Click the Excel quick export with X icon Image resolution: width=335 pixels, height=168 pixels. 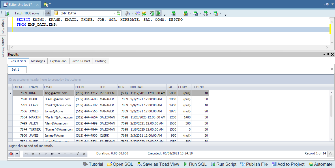coord(185,13)
